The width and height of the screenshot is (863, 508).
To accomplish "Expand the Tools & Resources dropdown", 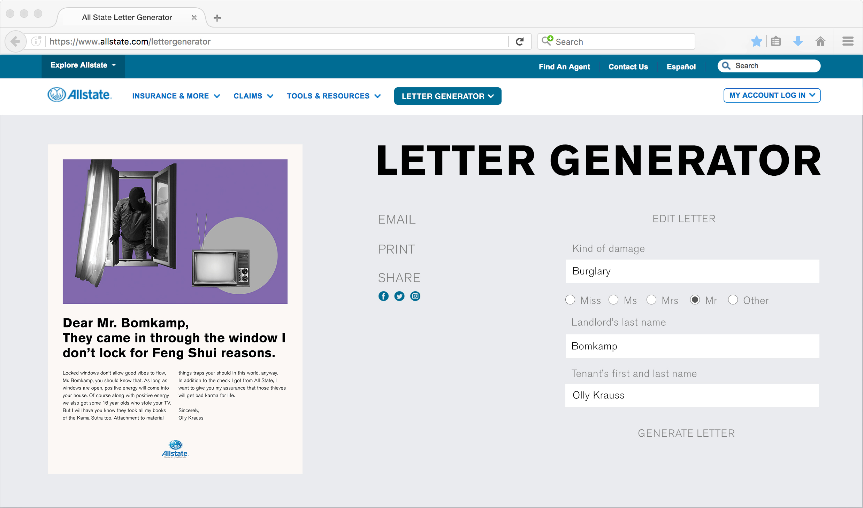I will (x=334, y=96).
